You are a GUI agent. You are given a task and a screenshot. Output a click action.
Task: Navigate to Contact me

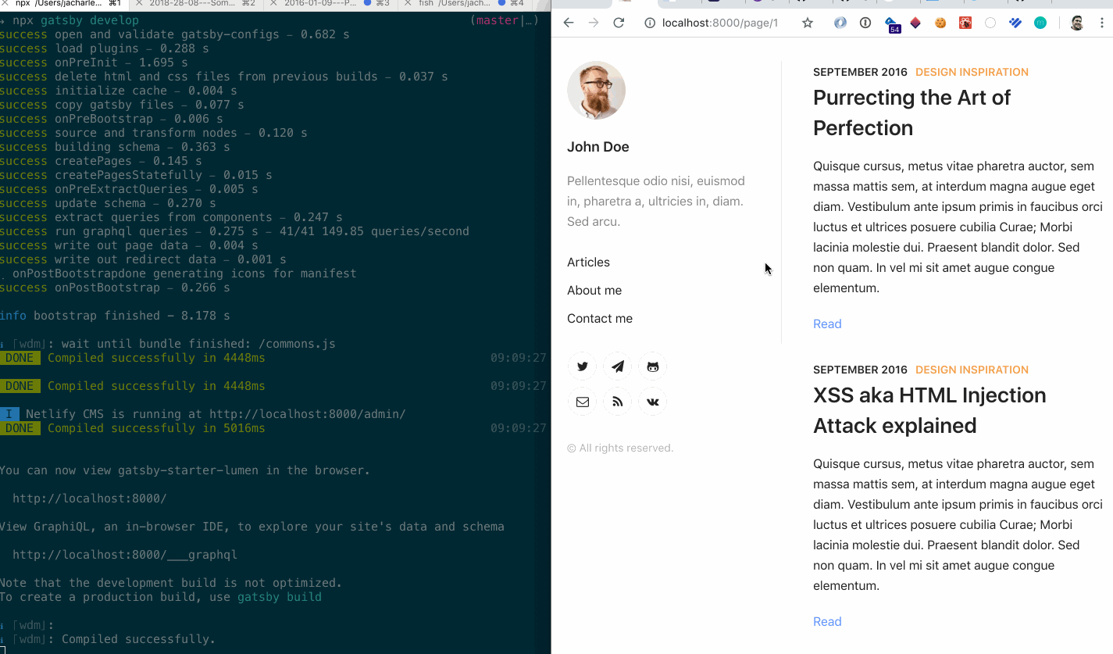coord(600,318)
